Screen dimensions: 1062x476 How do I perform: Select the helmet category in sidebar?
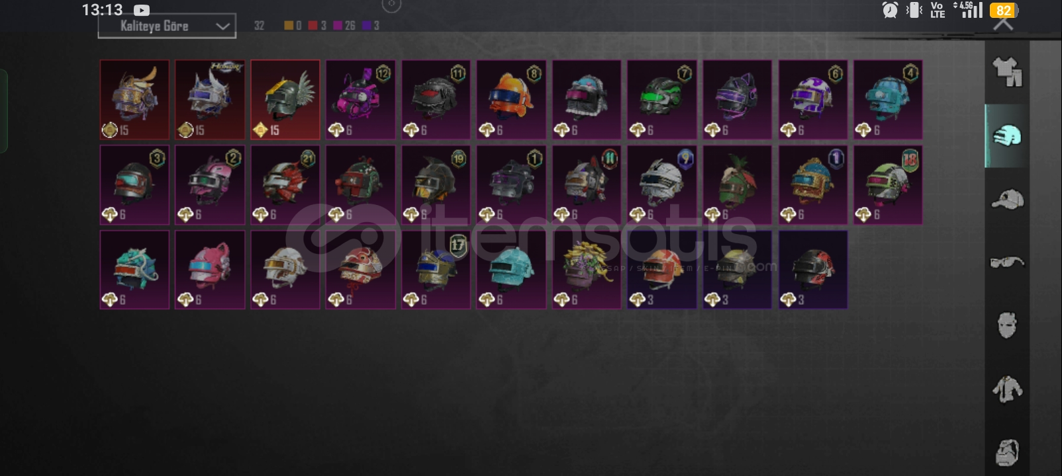click(1007, 136)
